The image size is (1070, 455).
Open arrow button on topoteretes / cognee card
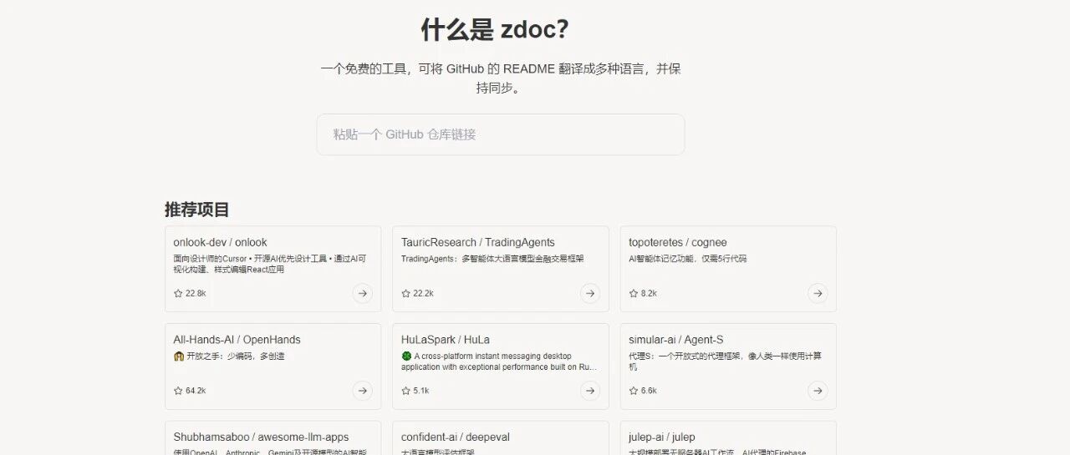[818, 293]
